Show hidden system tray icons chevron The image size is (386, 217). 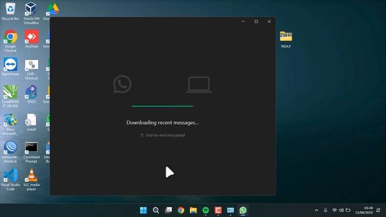coord(316,210)
